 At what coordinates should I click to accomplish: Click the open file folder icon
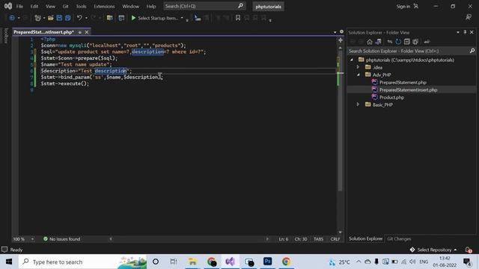(51, 18)
